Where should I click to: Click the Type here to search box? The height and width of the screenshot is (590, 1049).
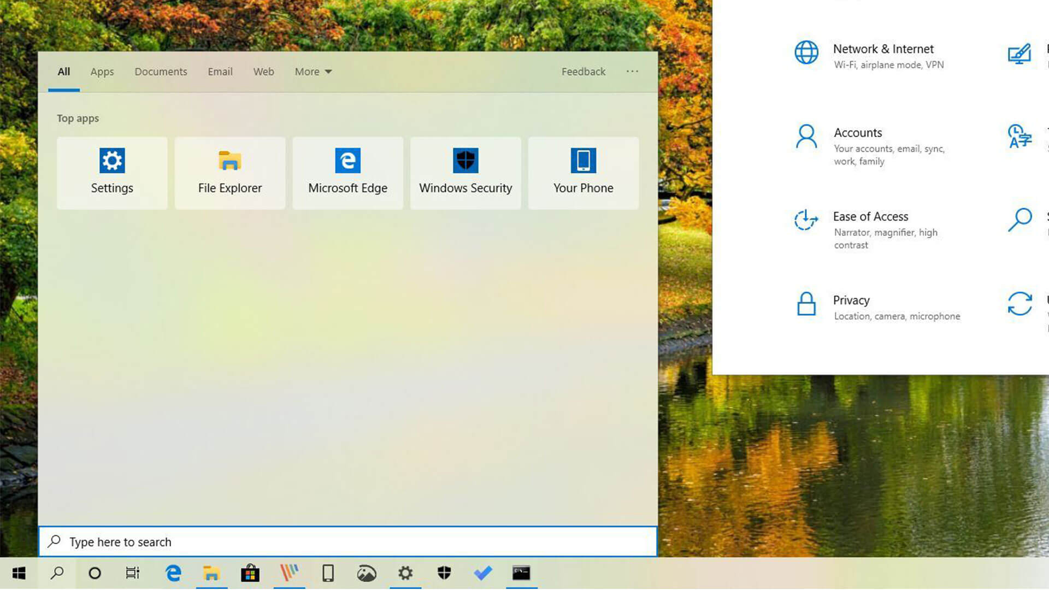pyautogui.click(x=348, y=541)
